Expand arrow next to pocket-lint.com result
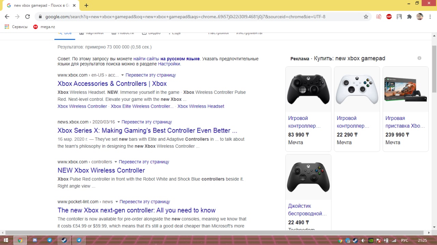The height and width of the screenshot is (245, 437). pos(116,202)
